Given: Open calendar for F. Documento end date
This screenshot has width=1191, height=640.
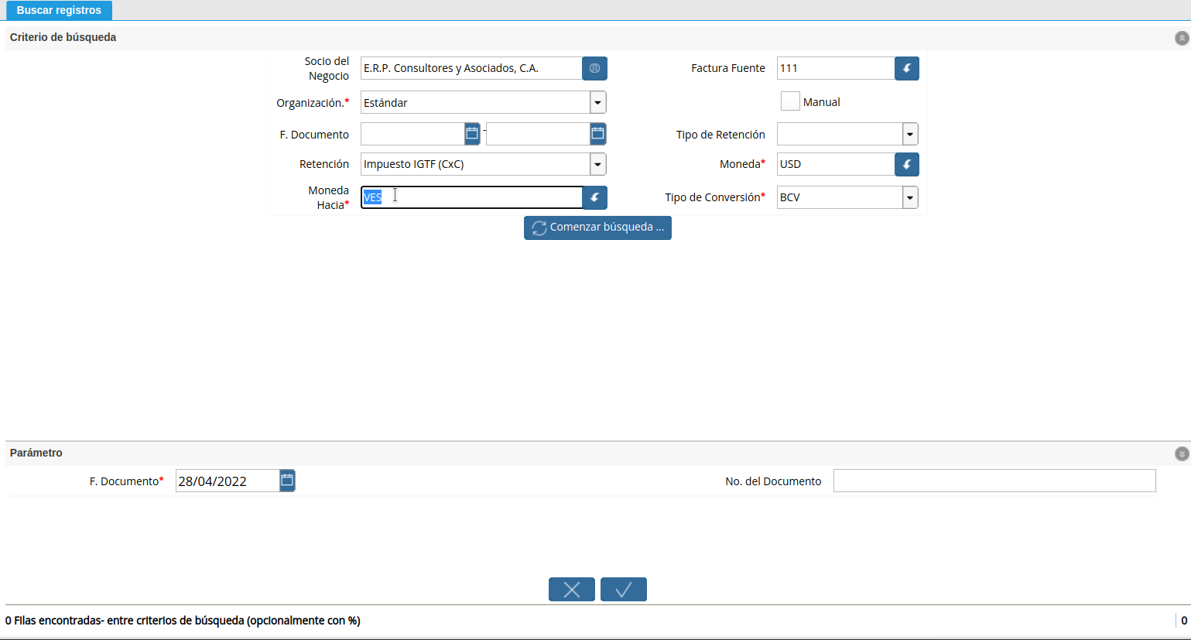Looking at the screenshot, I should click(597, 134).
